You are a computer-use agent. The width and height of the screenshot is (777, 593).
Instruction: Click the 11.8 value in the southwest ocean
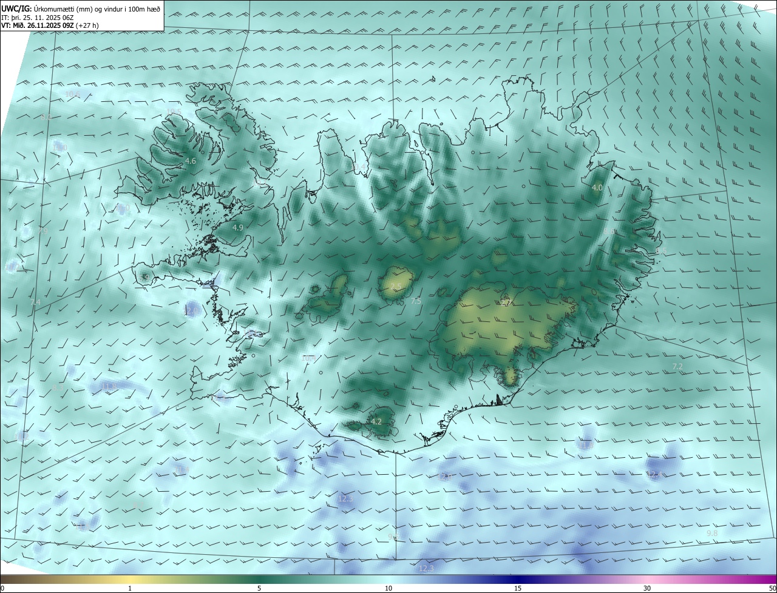point(109,386)
